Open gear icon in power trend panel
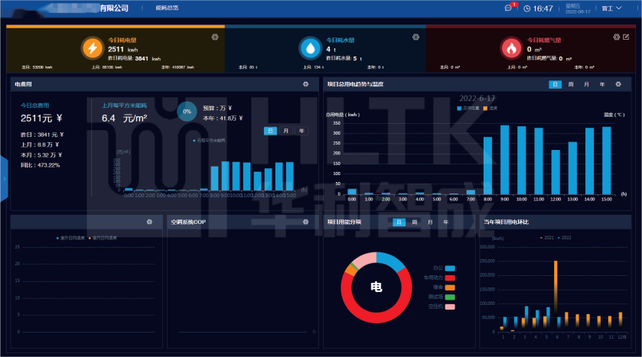This screenshot has height=357, width=642. pyautogui.click(x=618, y=84)
